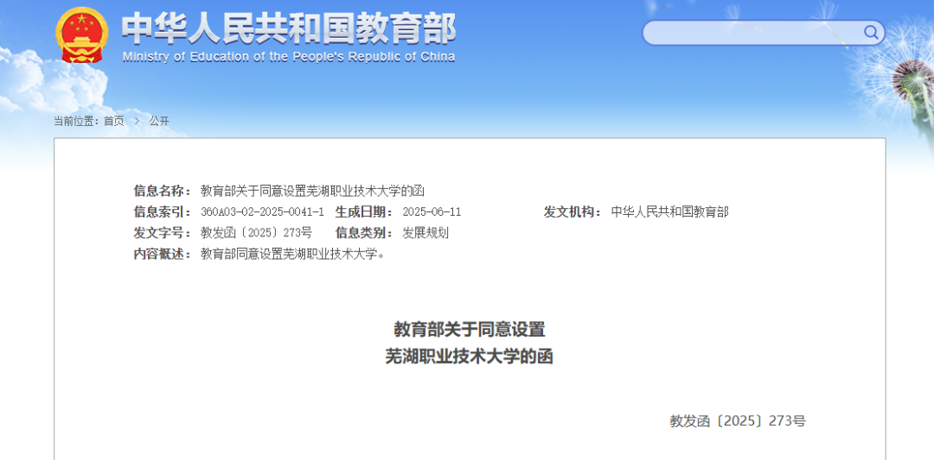This screenshot has width=934, height=460.
Task: Open the 首页 breadcrumb link
Action: point(114,121)
